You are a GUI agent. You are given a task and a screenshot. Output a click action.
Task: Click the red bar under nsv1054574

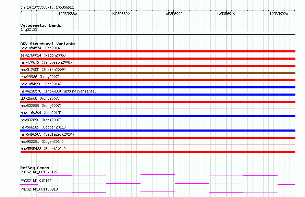[158, 51]
